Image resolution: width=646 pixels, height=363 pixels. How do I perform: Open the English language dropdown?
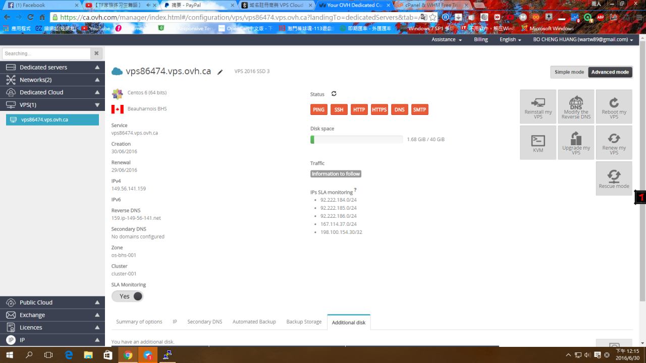coord(510,39)
